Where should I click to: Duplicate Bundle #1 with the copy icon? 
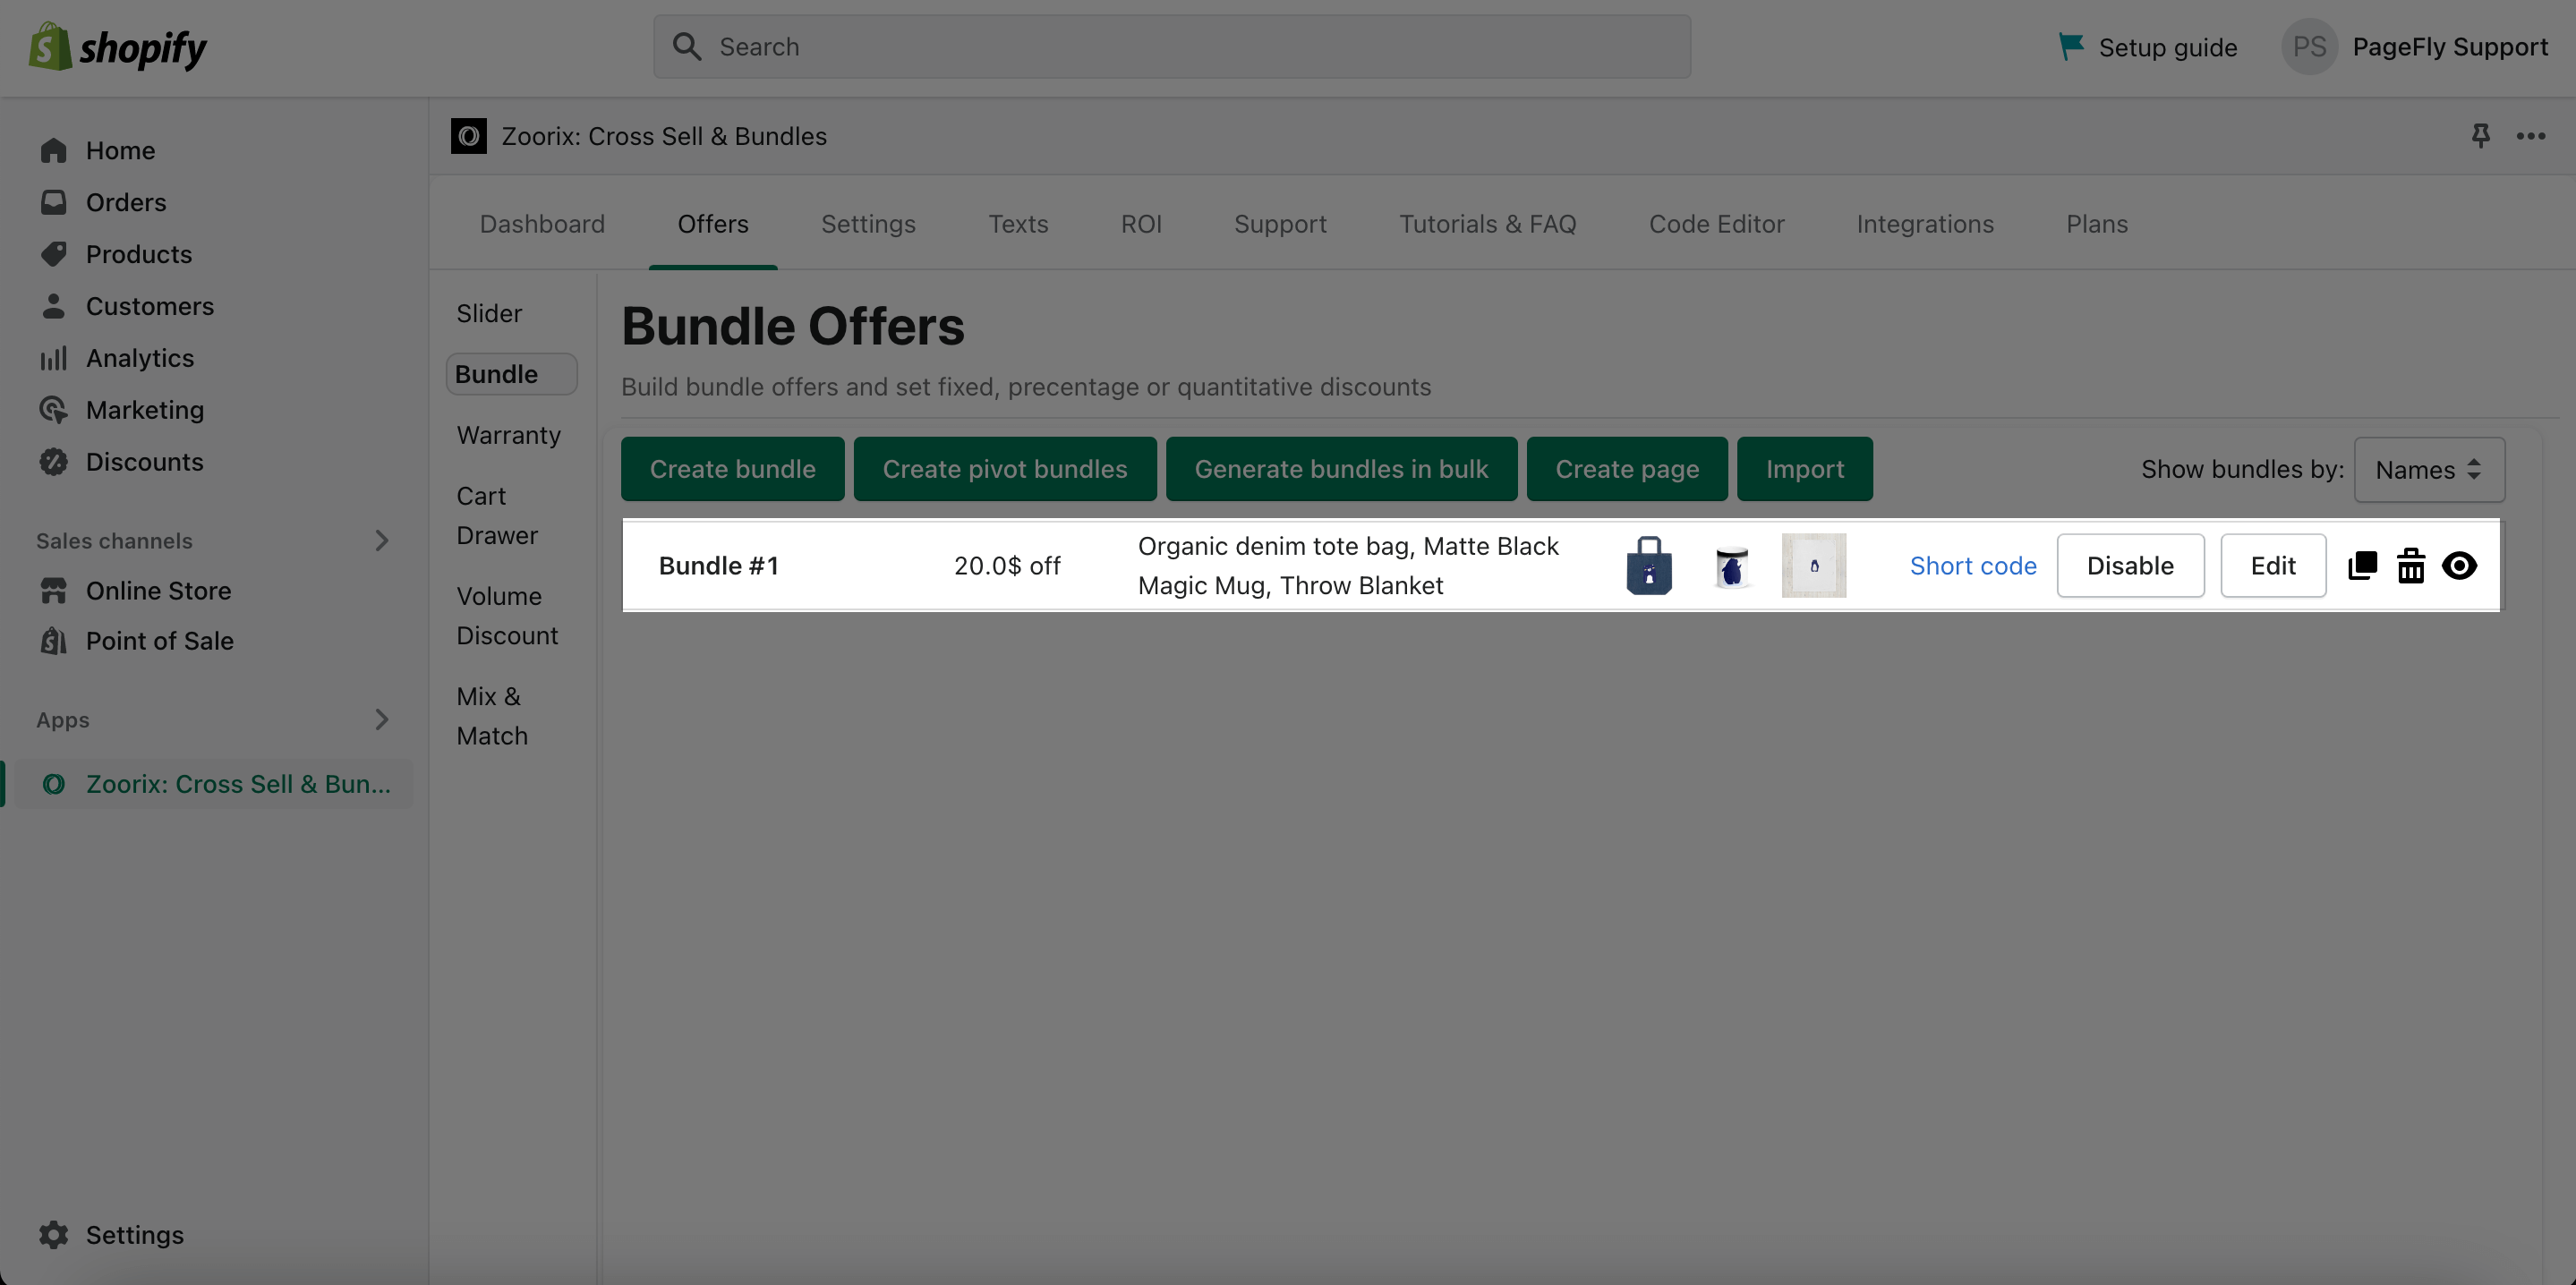[x=2363, y=566]
